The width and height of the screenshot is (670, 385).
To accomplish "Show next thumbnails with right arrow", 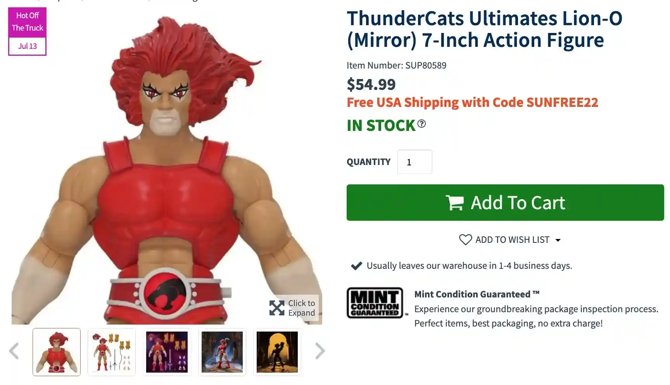I will click(320, 351).
